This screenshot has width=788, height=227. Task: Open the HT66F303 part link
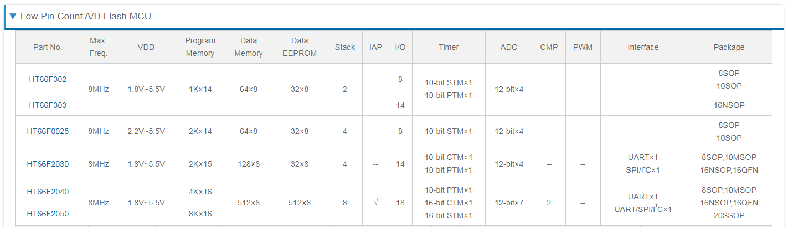pos(48,105)
